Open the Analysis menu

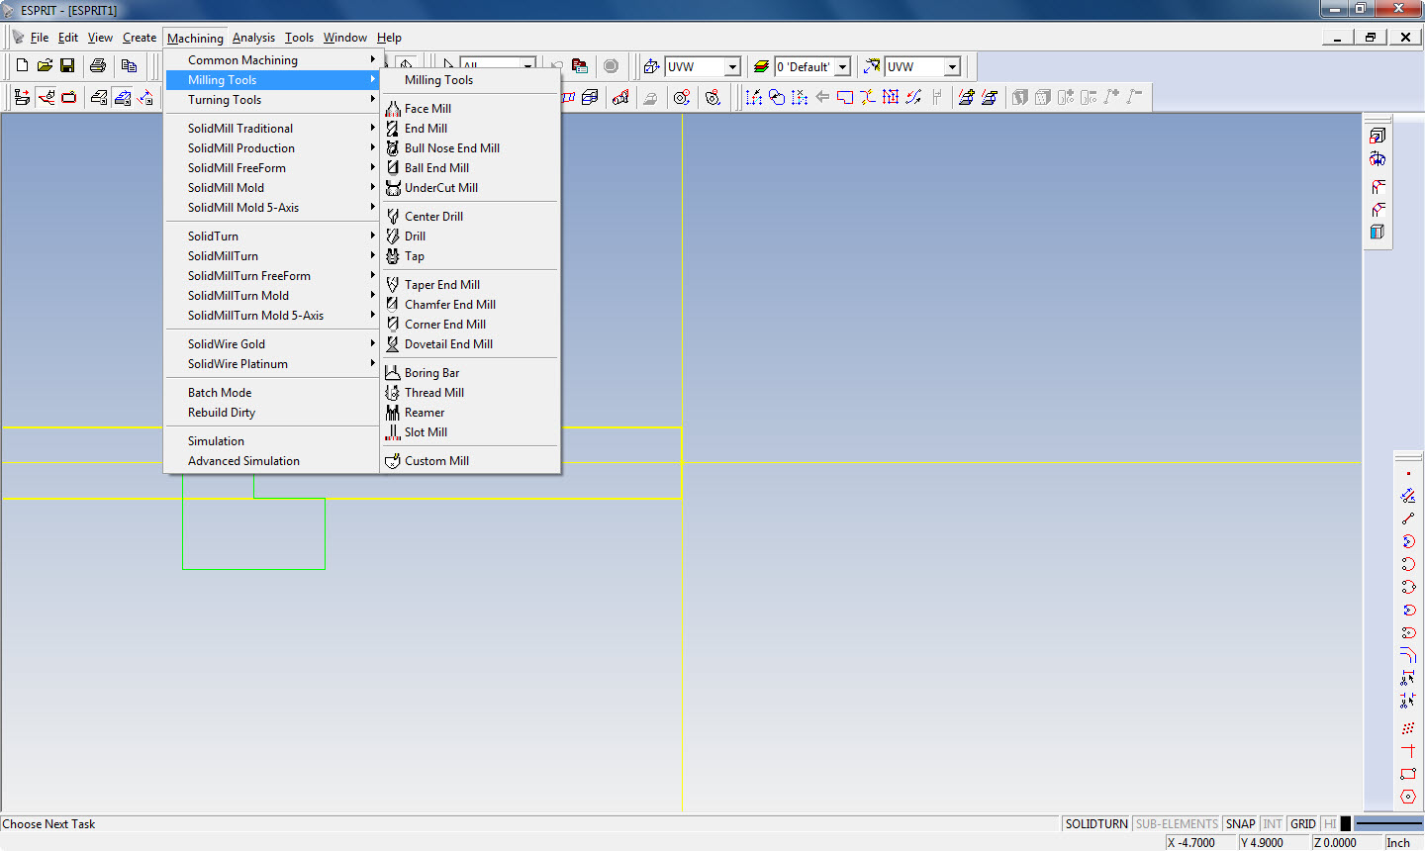coord(253,38)
